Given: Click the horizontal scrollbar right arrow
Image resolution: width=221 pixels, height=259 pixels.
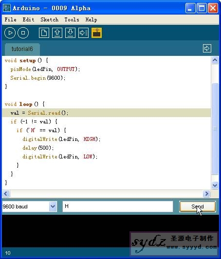Looking at the screenshot, I should (206, 193).
